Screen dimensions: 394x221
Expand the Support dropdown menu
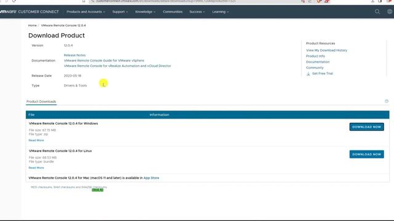[x=120, y=12]
